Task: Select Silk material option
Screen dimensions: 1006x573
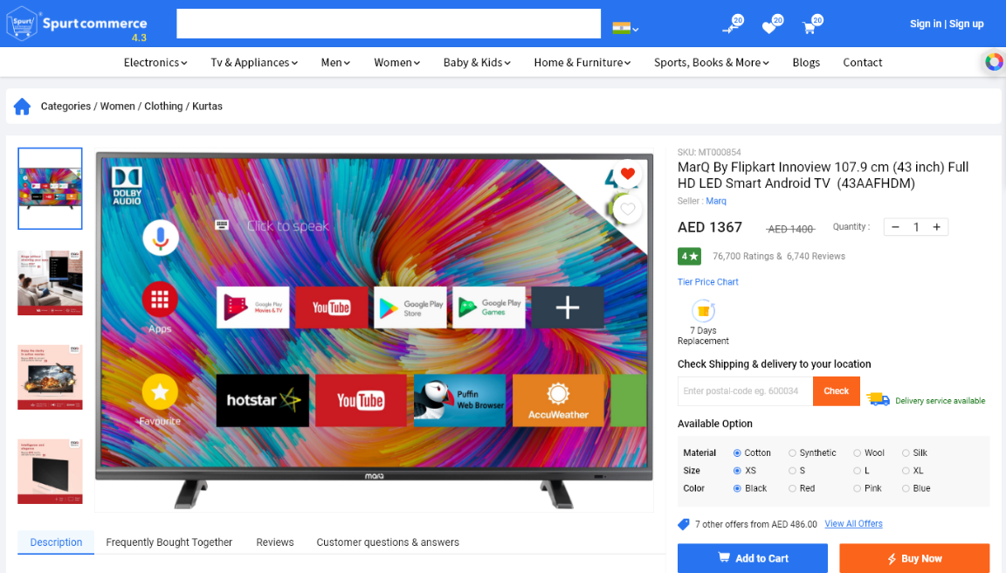Action: click(x=906, y=453)
